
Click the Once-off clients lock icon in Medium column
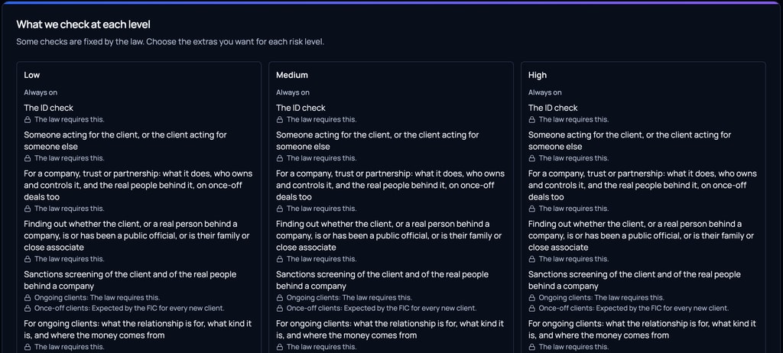[280, 309]
